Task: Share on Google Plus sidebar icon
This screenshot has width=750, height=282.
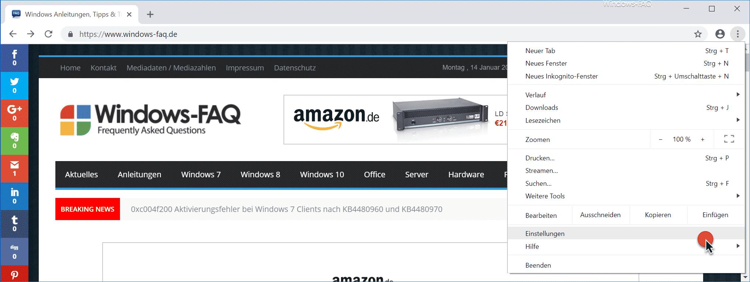Action: 14,113
